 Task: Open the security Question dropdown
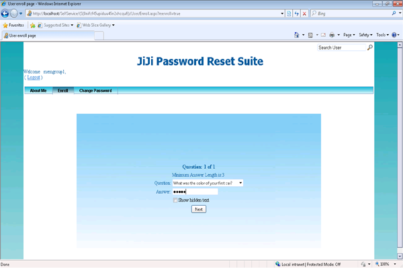coord(208,183)
